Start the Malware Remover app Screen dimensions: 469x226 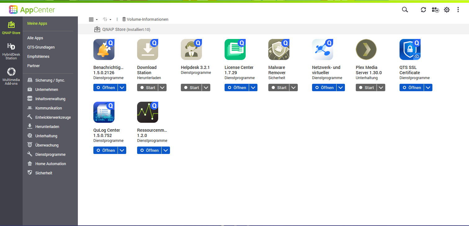tap(279, 87)
